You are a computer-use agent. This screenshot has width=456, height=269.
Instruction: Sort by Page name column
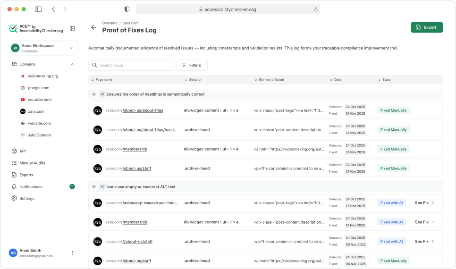point(102,80)
